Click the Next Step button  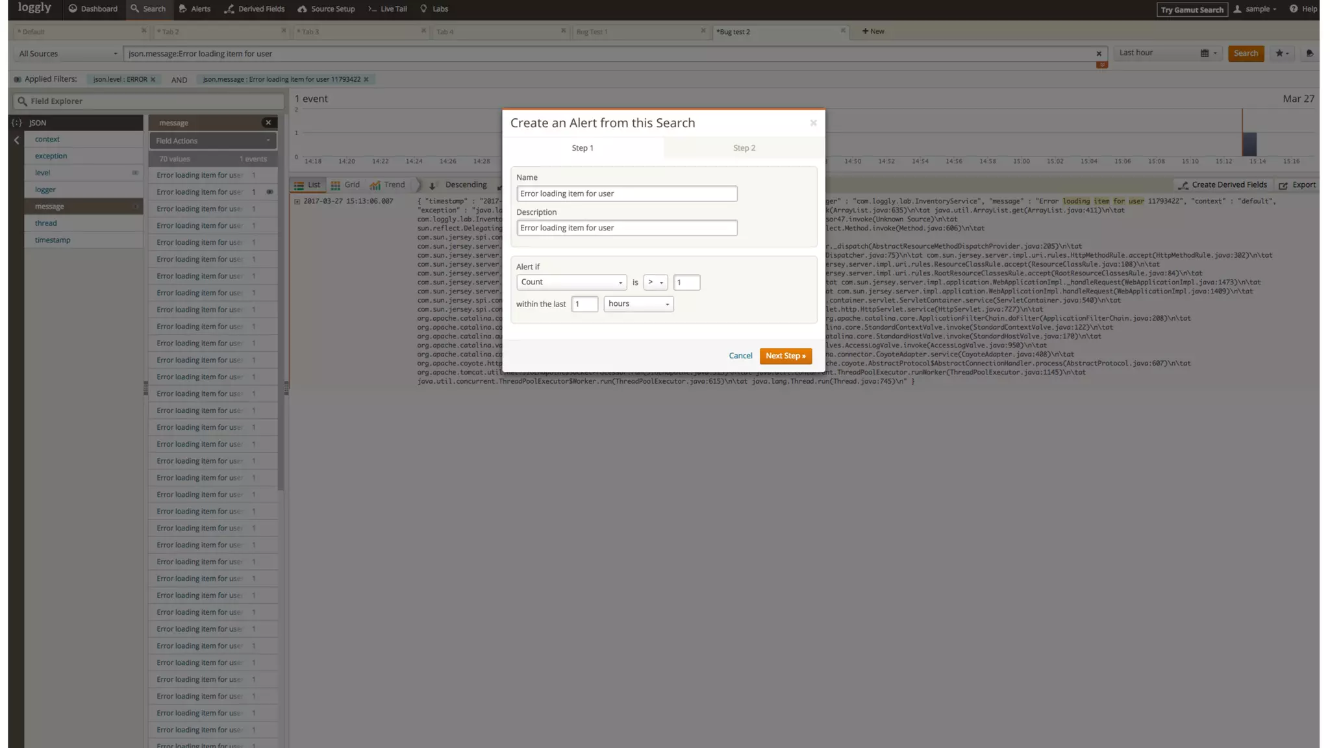pyautogui.click(x=785, y=356)
